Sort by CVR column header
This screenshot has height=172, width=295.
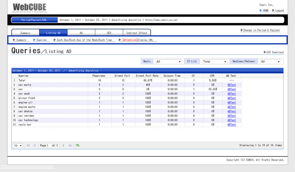tap(213, 76)
